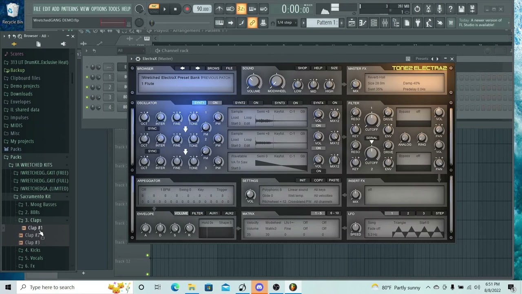Viewport: 522px width, 294px height.
Task: Toggle Pat/Song mode switch
Action: (154, 9)
